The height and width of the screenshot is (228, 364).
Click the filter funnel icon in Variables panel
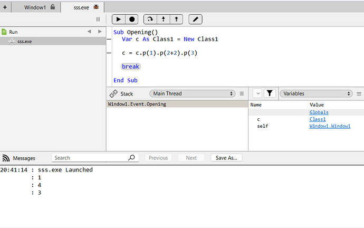click(270, 93)
